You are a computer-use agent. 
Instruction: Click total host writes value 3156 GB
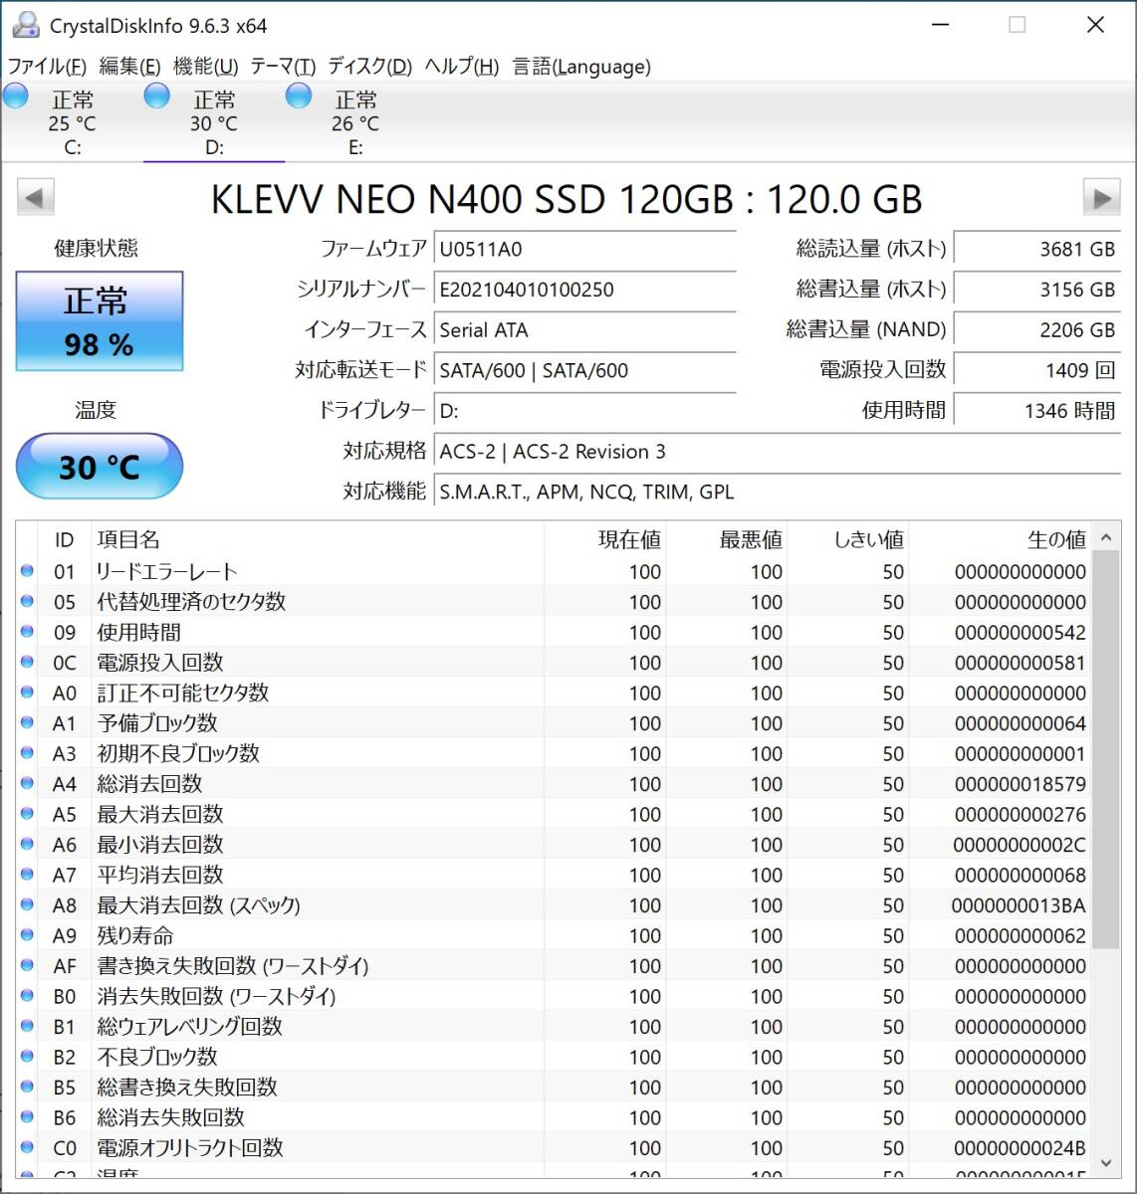coord(1037,290)
